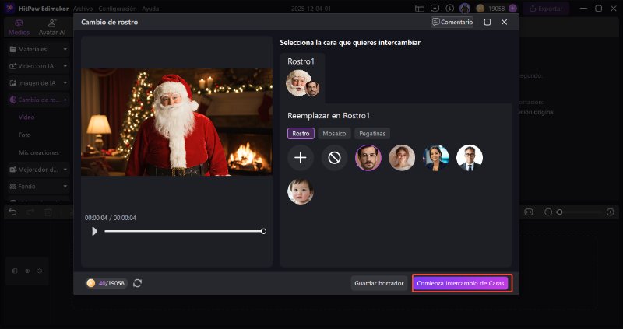Image resolution: width=623 pixels, height=329 pixels.
Task: Toggle the track lock icon
Action: (x=15, y=271)
